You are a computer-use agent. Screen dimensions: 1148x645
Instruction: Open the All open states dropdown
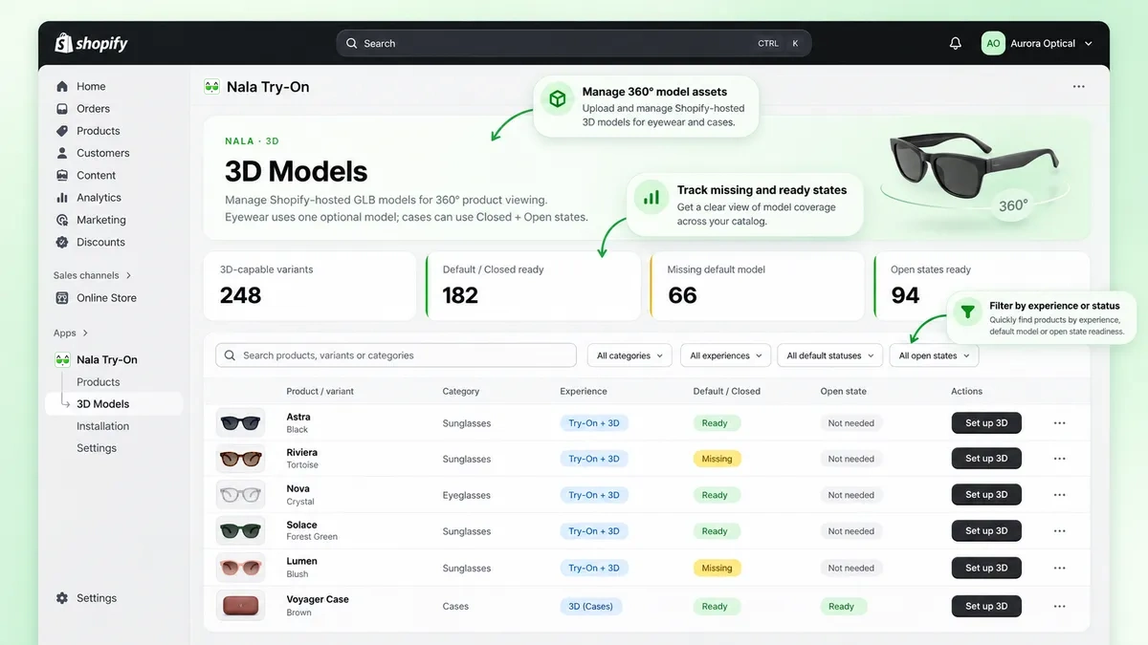[934, 355]
